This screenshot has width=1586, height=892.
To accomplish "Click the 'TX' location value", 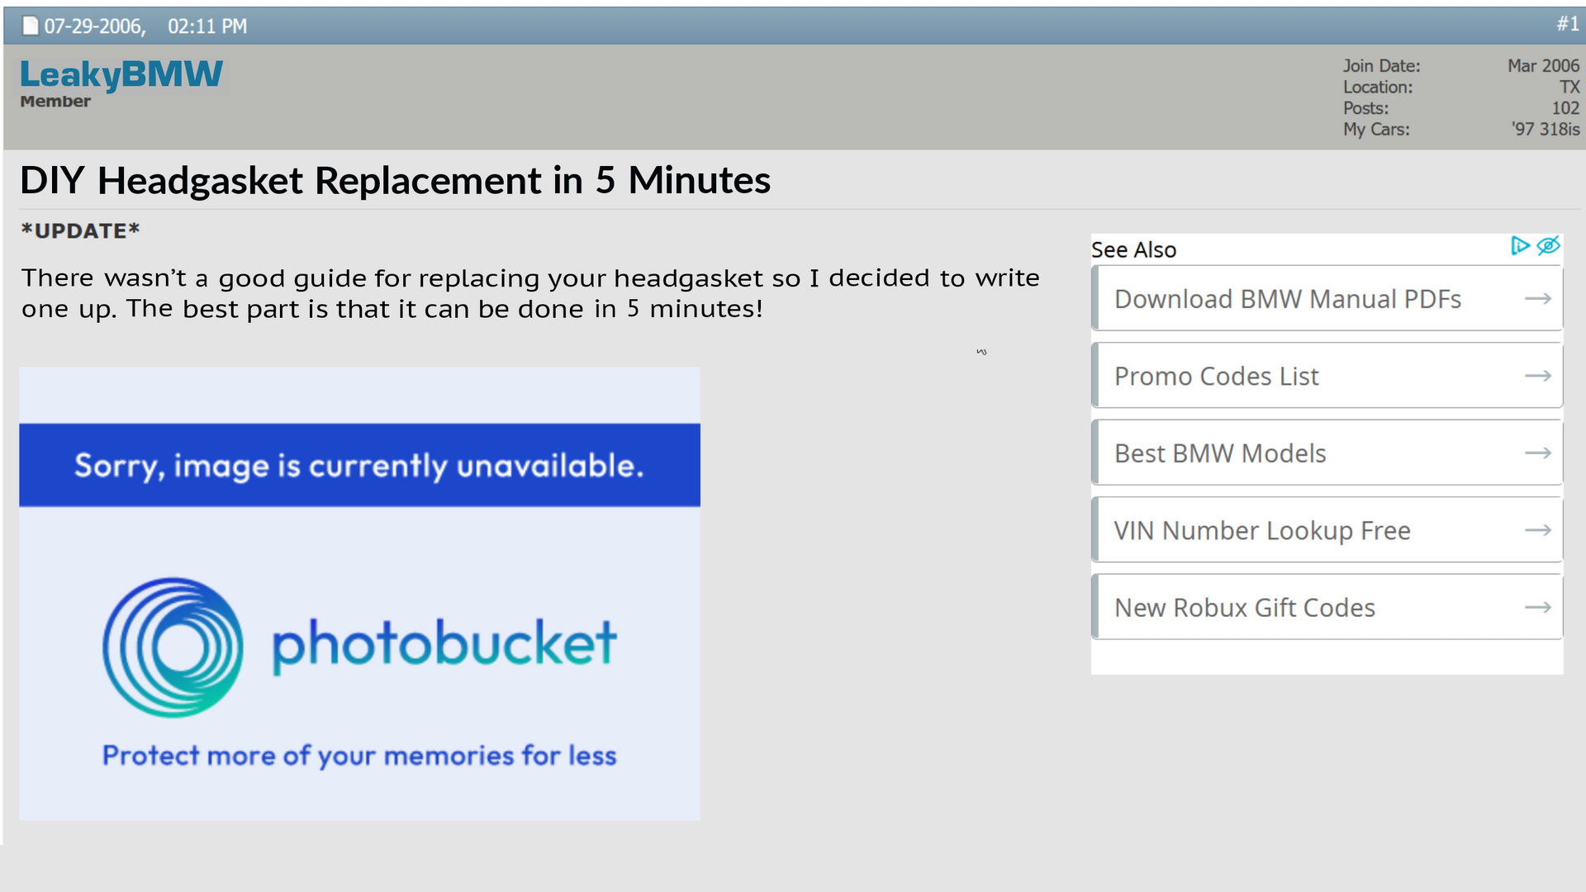I will (x=1569, y=88).
